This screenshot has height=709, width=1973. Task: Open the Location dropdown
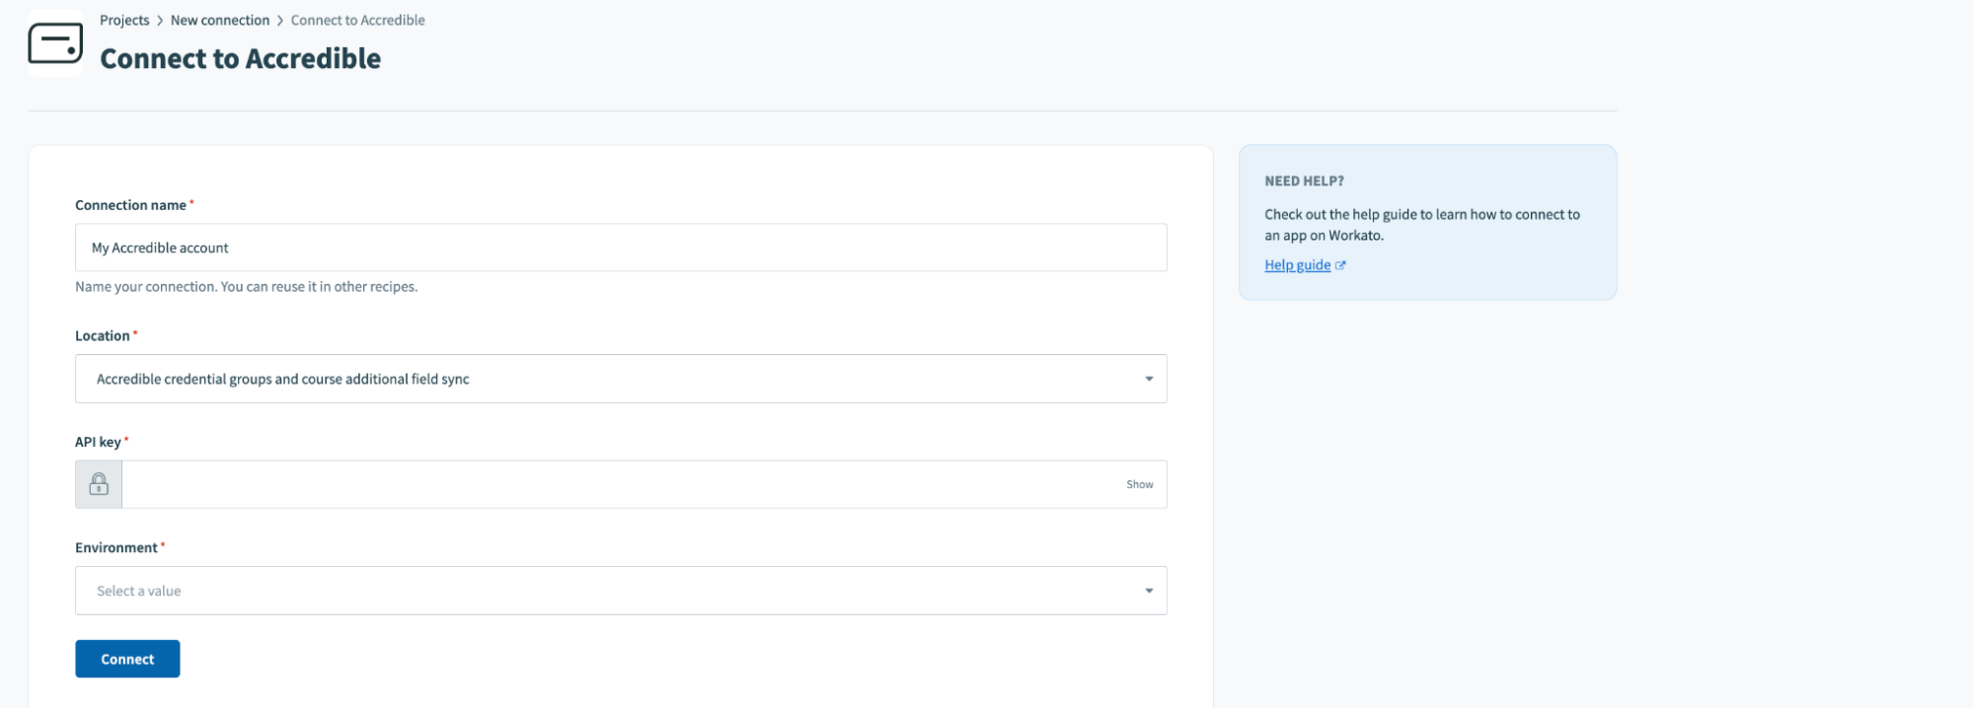(x=621, y=379)
